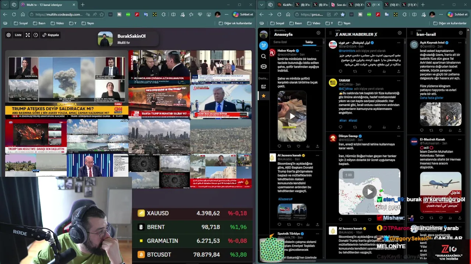Open Diğer sık kullanılanlar in X window
Image resolution: width=471 pixels, height=264 pixels.
pos(450,23)
